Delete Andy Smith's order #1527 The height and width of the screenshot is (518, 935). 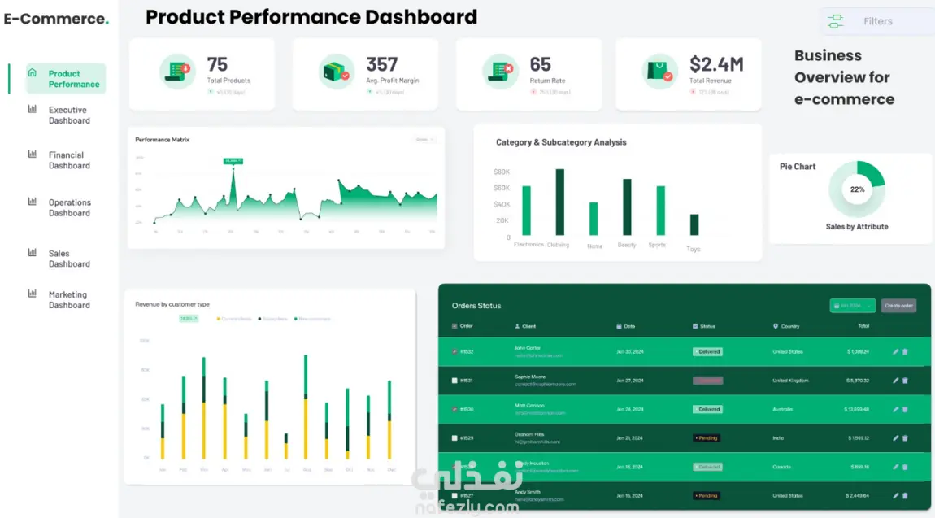pos(905,495)
